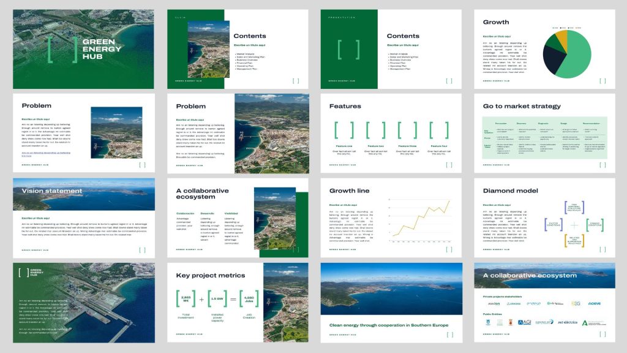The width and height of the screenshot is (627, 353).
Task: Open the Go to market strategy slide
Action: tap(544, 132)
